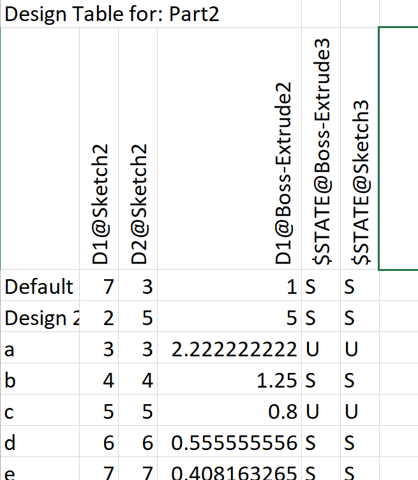Click Boss-Extrude2 value 1 in Default row

230,286
